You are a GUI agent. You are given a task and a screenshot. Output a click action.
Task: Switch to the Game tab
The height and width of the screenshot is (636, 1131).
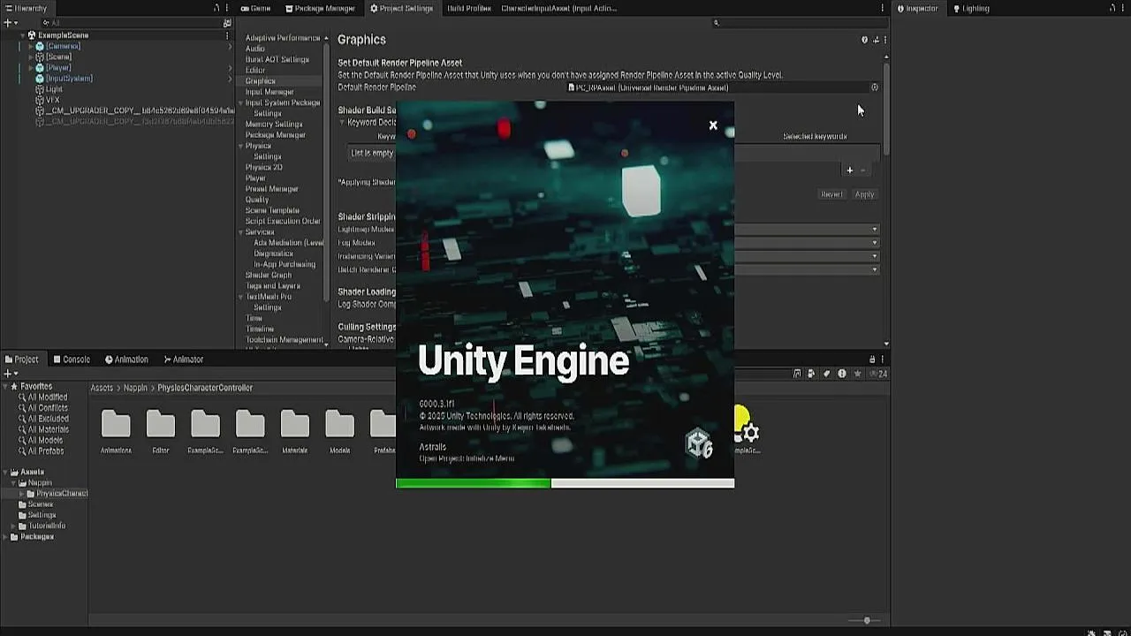[x=255, y=8]
